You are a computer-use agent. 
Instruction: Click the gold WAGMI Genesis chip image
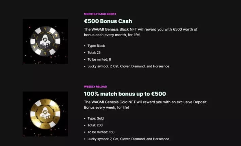pos(45,114)
